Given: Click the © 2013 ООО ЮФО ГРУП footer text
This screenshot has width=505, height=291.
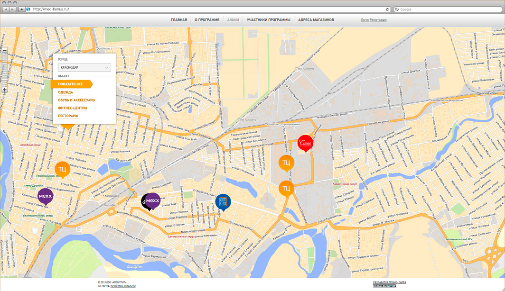Looking at the screenshot, I should coord(112,282).
